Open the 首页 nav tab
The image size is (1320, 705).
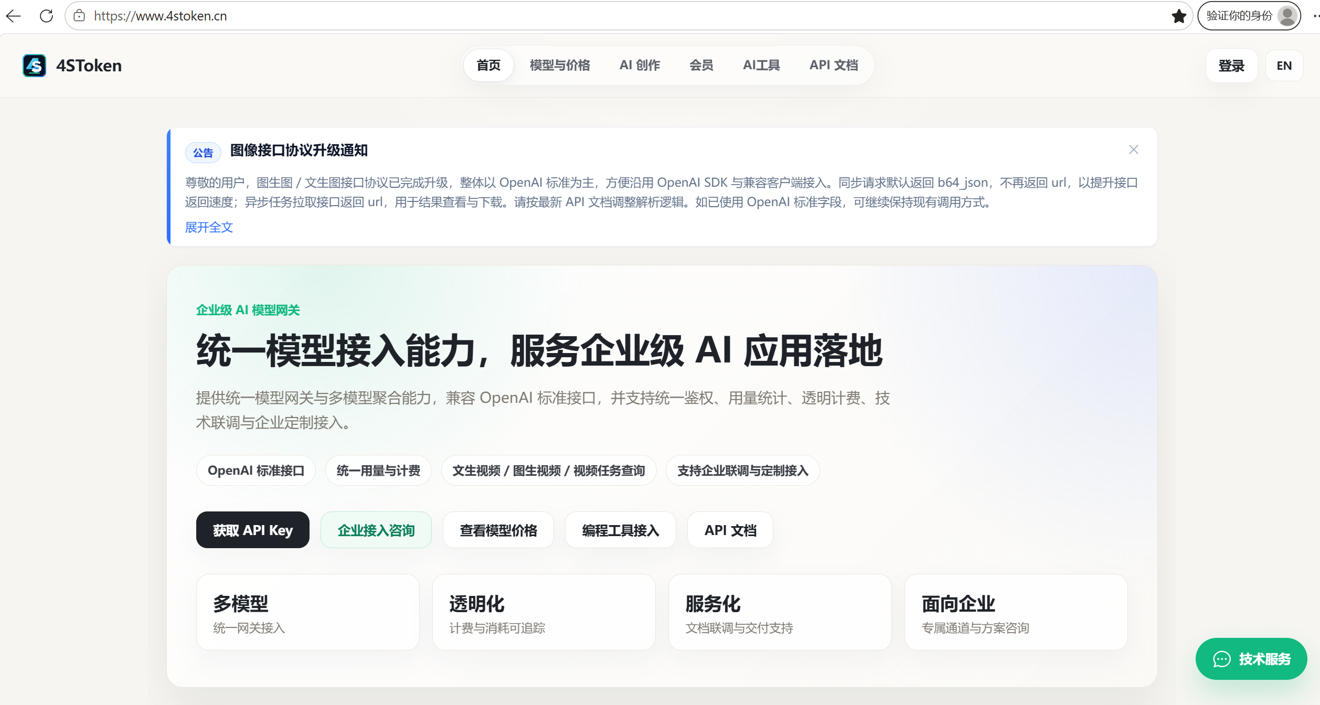tap(488, 65)
